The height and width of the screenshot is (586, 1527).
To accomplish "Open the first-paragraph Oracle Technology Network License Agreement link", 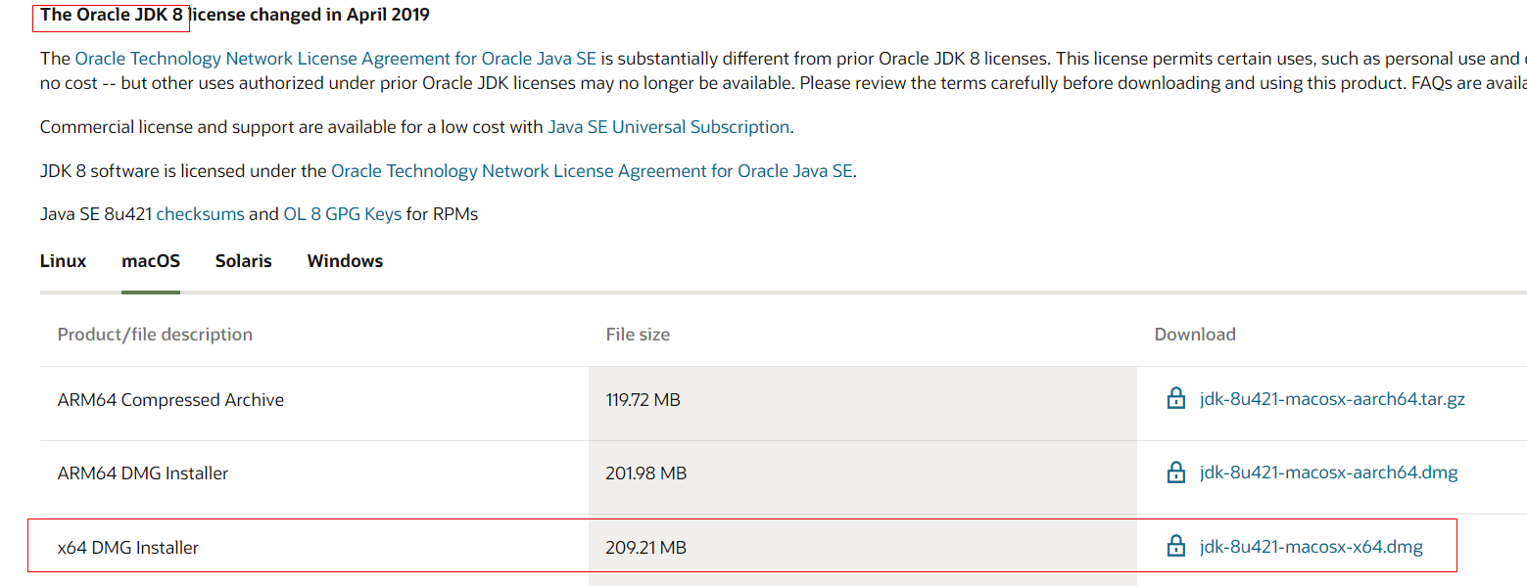I will [336, 59].
